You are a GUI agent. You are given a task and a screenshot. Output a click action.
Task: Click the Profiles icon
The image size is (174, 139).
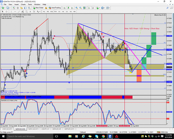tap(8, 8)
